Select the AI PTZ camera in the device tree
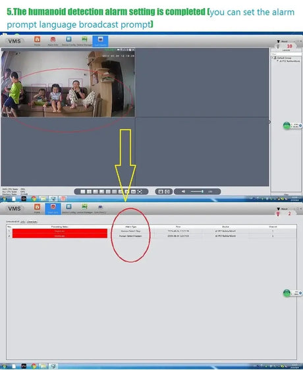Viewport: 303px width, 370px height. (289, 61)
